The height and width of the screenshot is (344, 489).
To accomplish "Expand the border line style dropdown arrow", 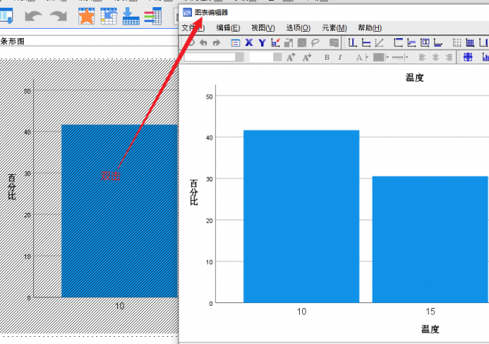I will click(x=407, y=57).
